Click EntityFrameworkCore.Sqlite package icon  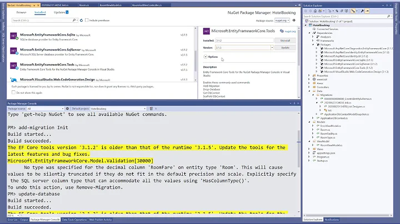point(13,35)
